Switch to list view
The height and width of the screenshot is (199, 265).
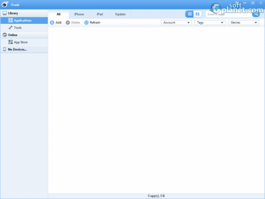click(190, 14)
